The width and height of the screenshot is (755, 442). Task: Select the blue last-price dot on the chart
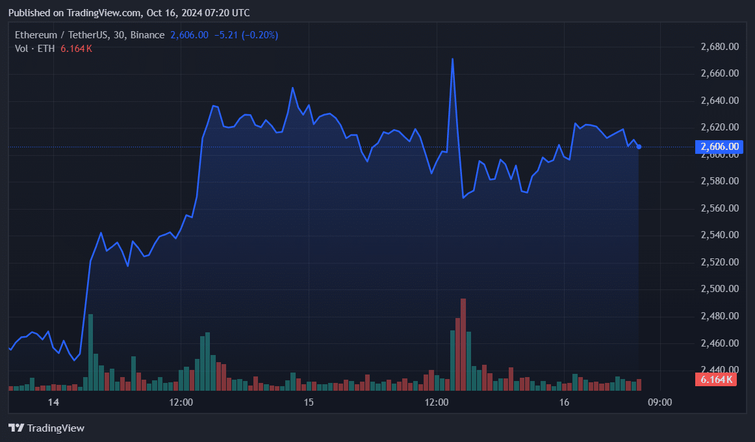point(638,147)
